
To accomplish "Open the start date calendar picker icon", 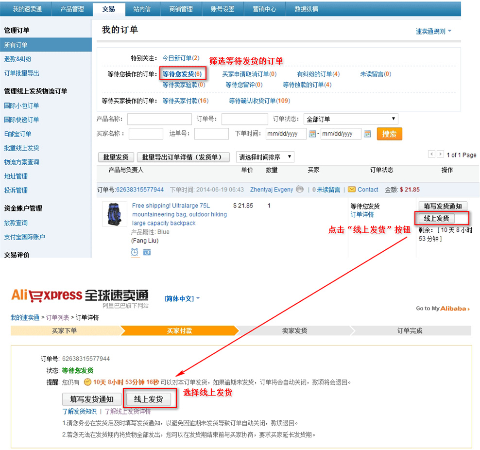I will point(313,134).
